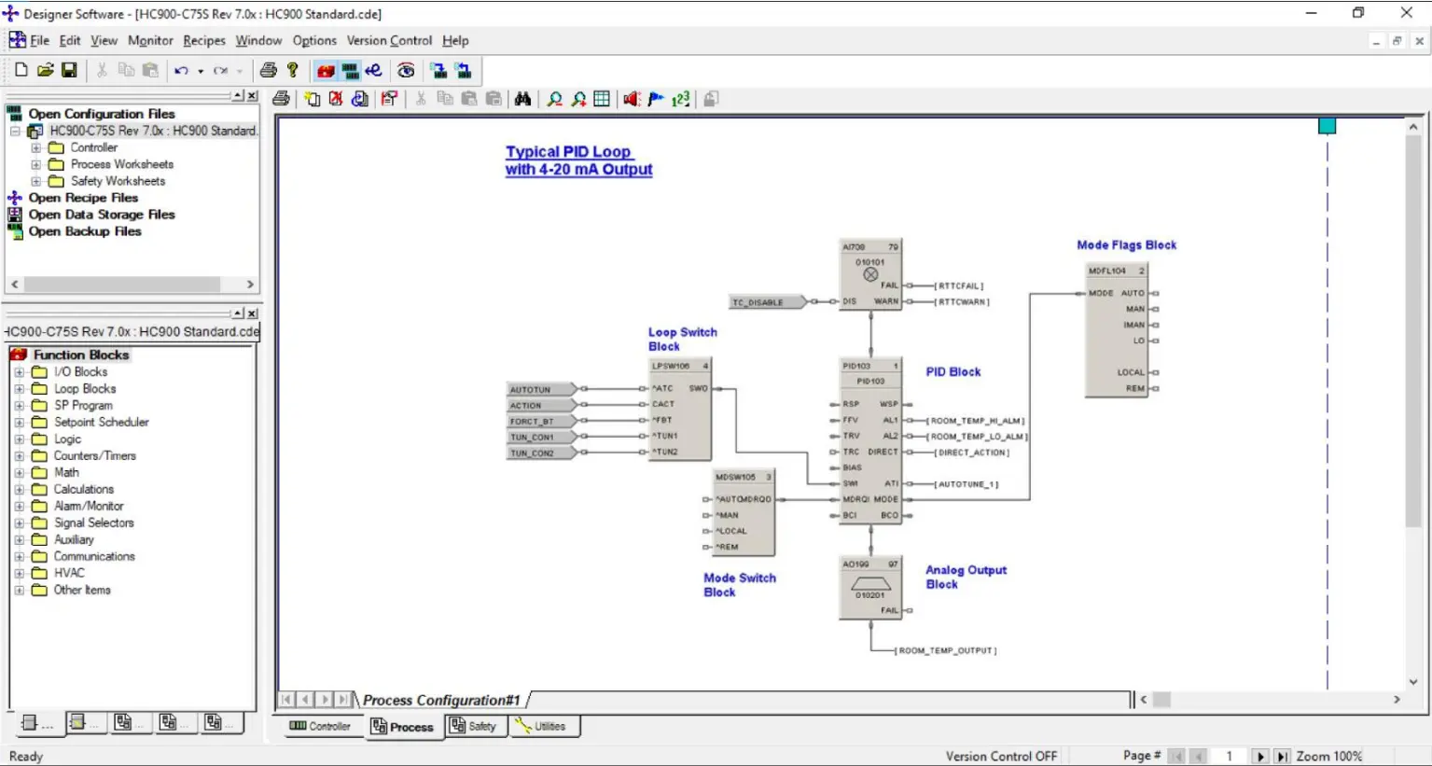Collapse the HC900-C75S configuration node
This screenshot has width=1432, height=766.
[x=16, y=131]
